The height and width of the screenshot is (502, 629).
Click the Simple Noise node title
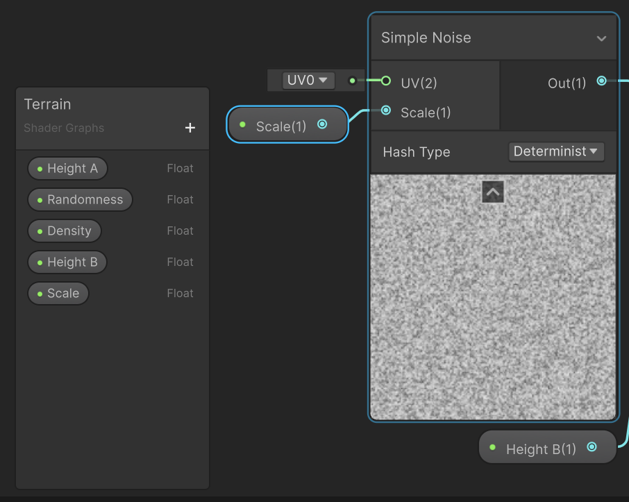click(426, 37)
